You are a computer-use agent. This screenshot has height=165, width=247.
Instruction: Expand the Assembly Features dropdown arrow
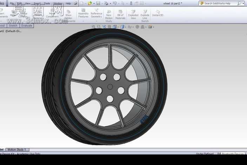coord(84,21)
